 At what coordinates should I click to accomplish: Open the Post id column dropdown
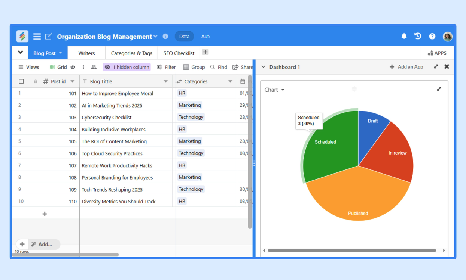[x=73, y=81]
